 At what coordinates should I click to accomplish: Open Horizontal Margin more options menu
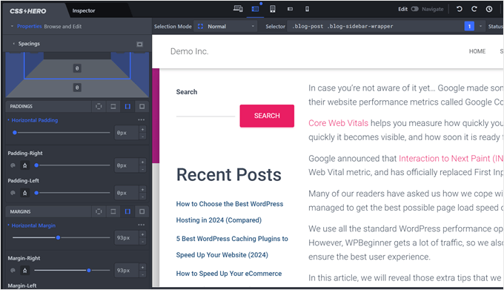[141, 225]
